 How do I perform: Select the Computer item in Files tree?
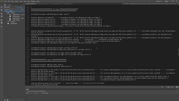tap(13, 13)
